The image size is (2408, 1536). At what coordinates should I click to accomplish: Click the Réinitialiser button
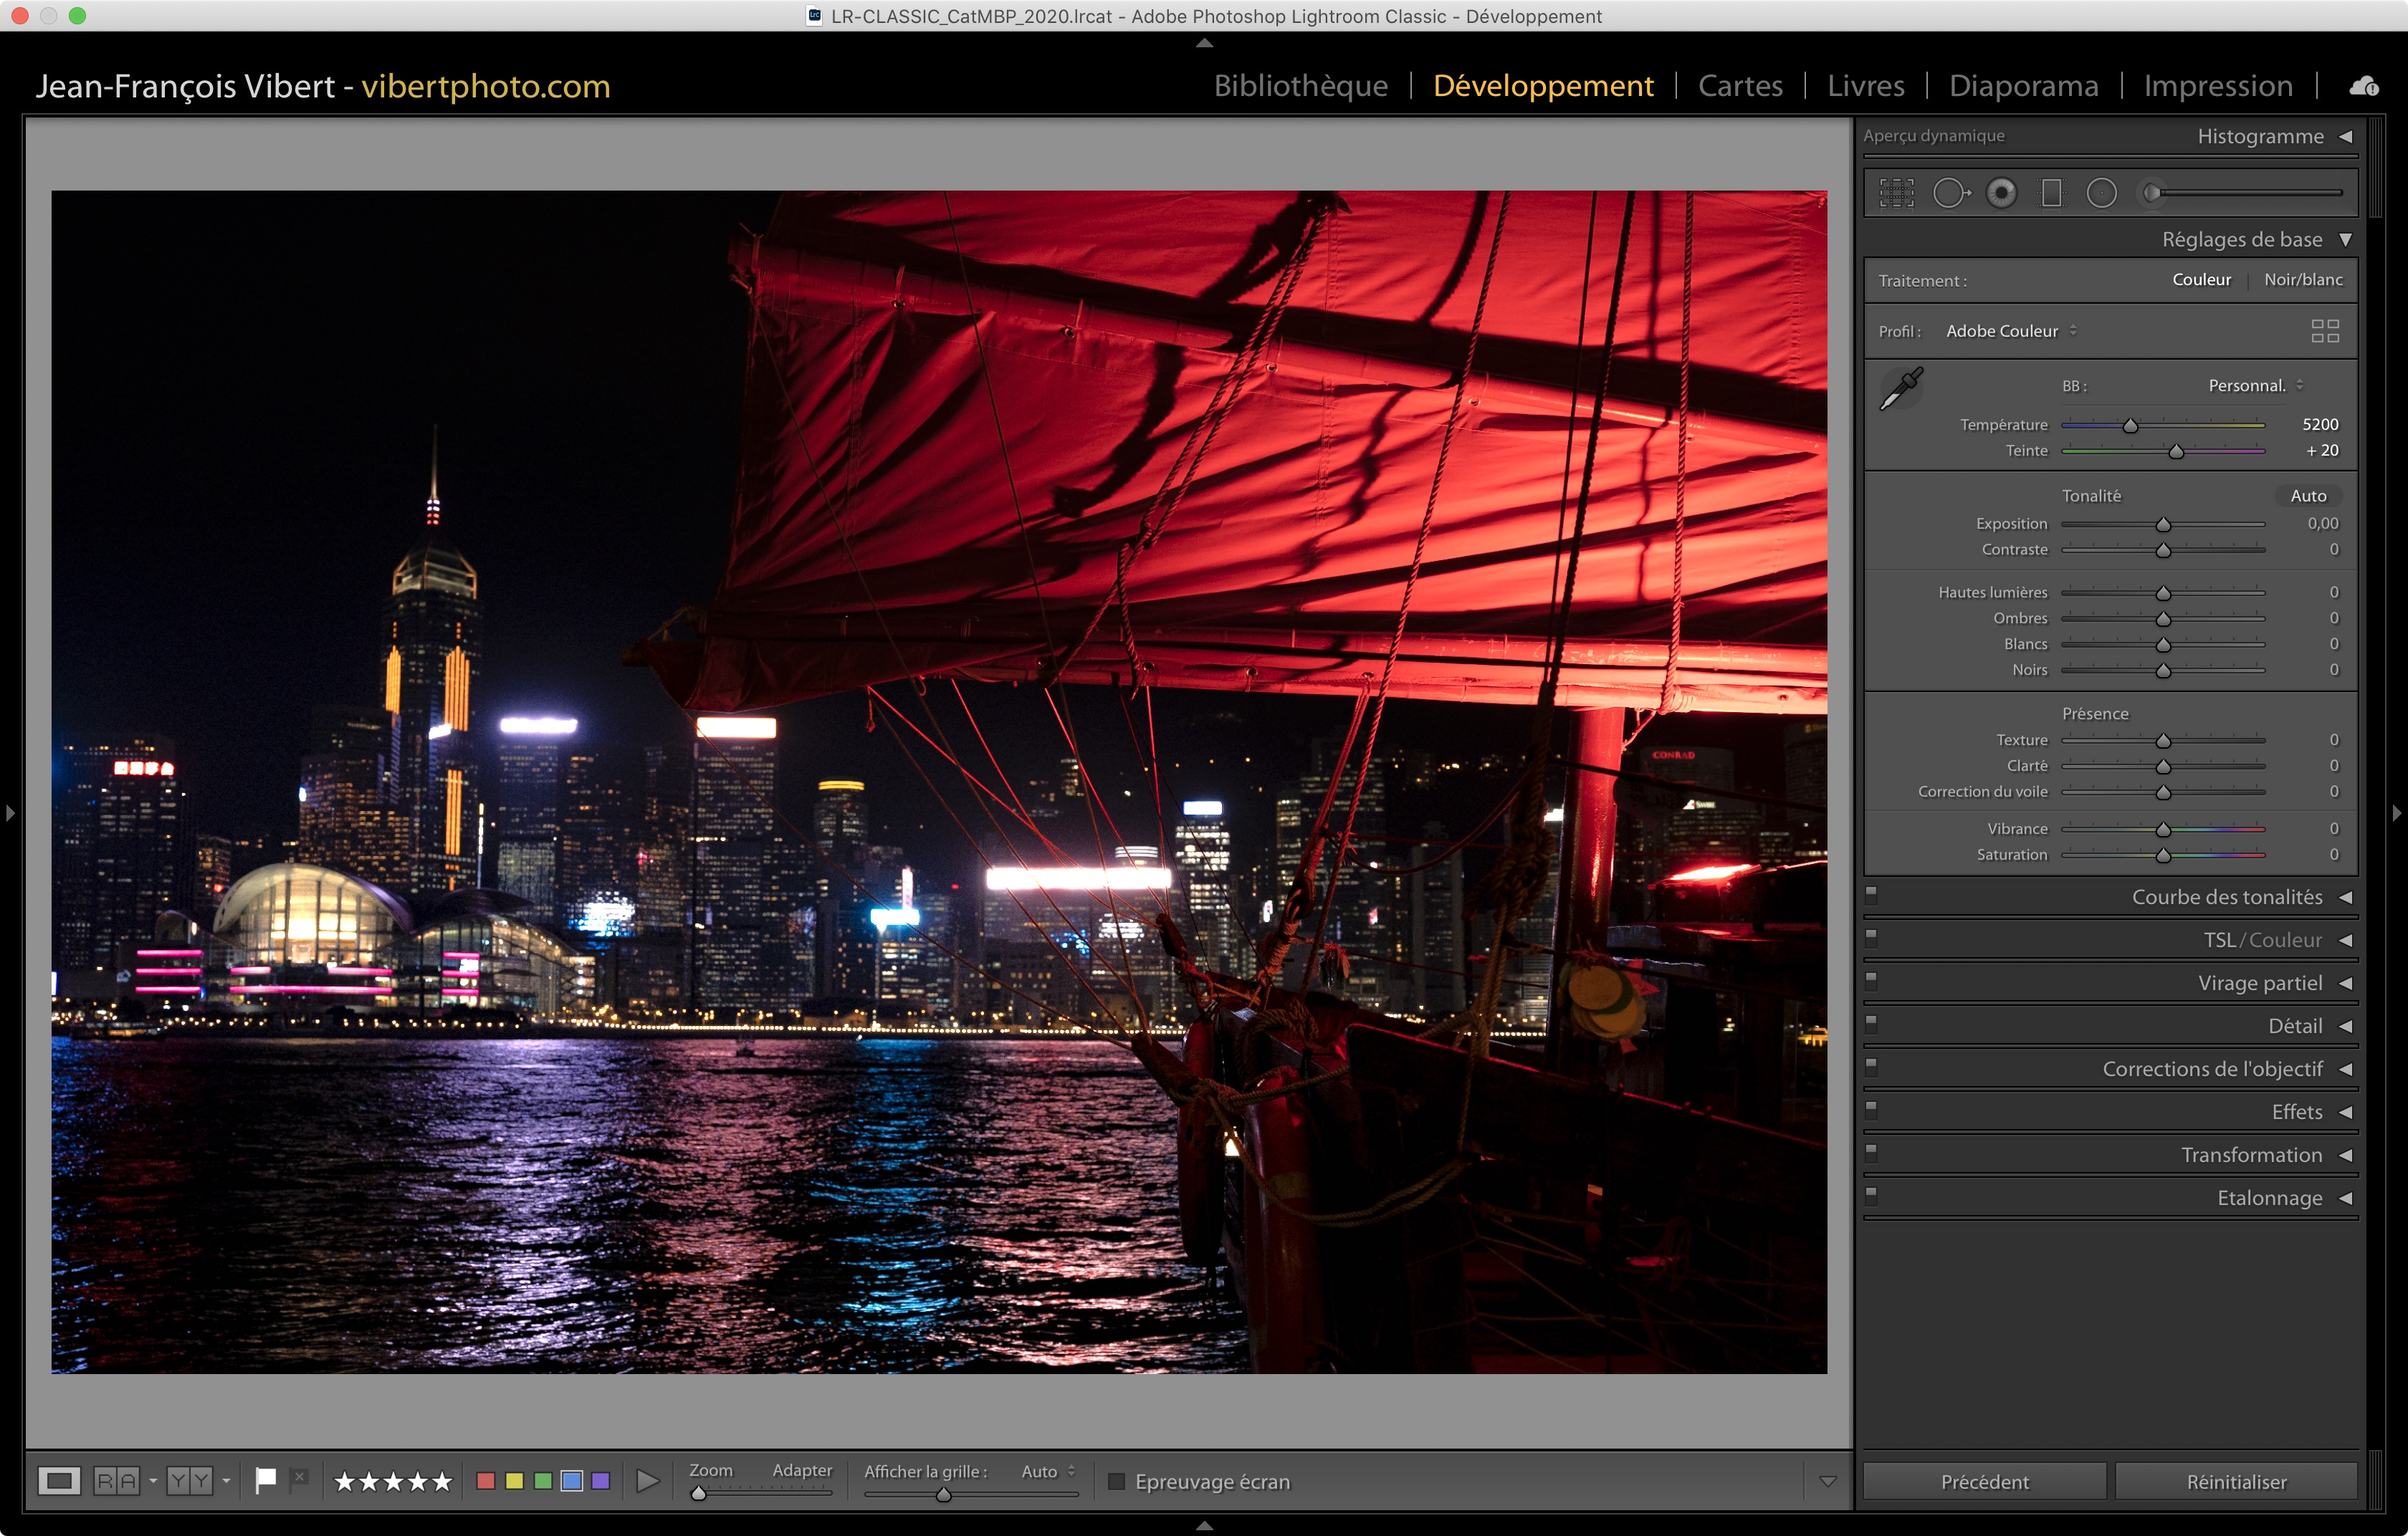[2236, 1481]
